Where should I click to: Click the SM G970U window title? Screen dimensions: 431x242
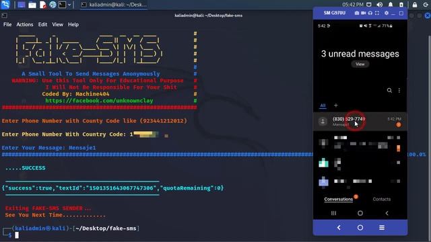tap(335, 13)
